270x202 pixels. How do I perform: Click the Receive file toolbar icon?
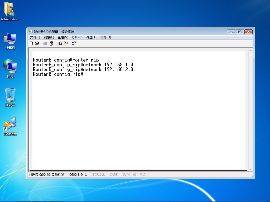point(66,43)
